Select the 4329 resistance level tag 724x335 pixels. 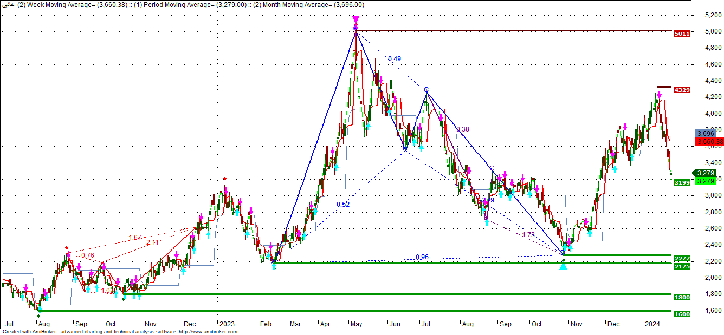pos(682,90)
